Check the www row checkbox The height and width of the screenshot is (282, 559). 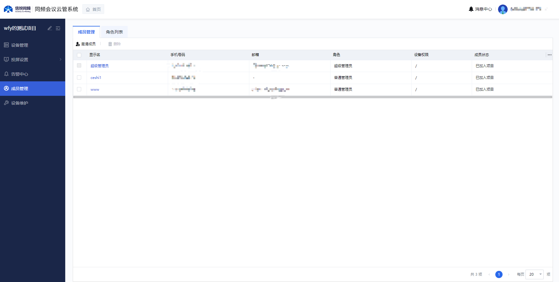[79, 89]
